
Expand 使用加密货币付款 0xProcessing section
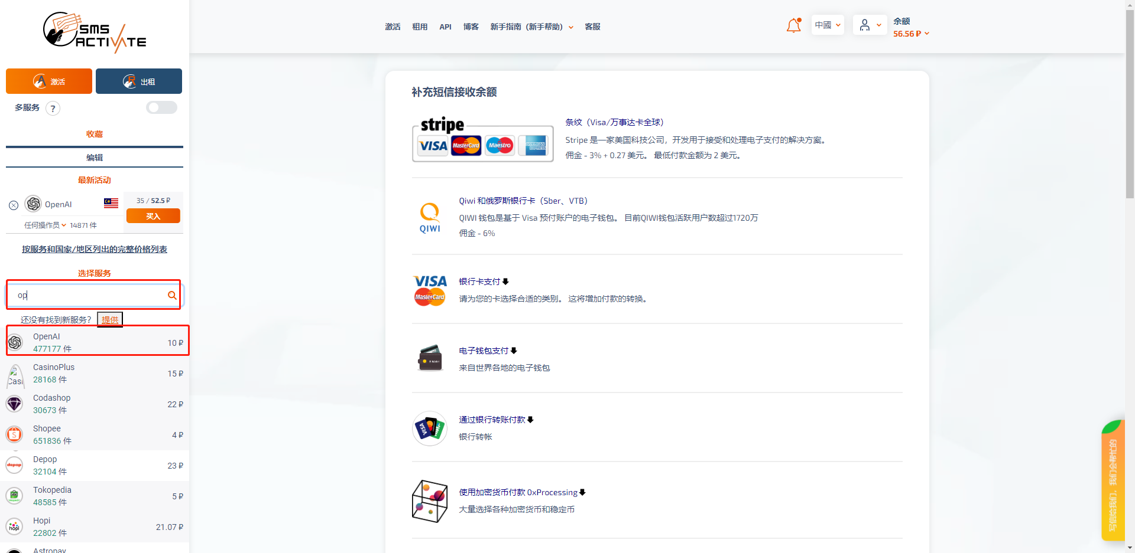pos(522,492)
